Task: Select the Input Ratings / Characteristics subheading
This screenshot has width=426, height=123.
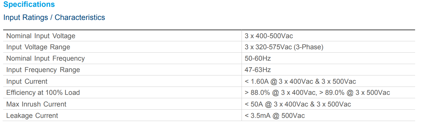Action: click(x=54, y=17)
